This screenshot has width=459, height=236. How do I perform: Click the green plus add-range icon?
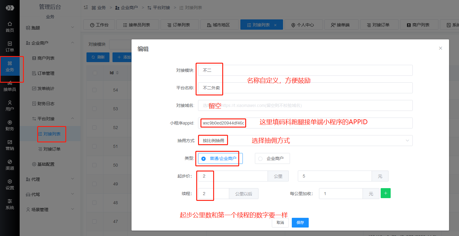pyautogui.click(x=386, y=193)
